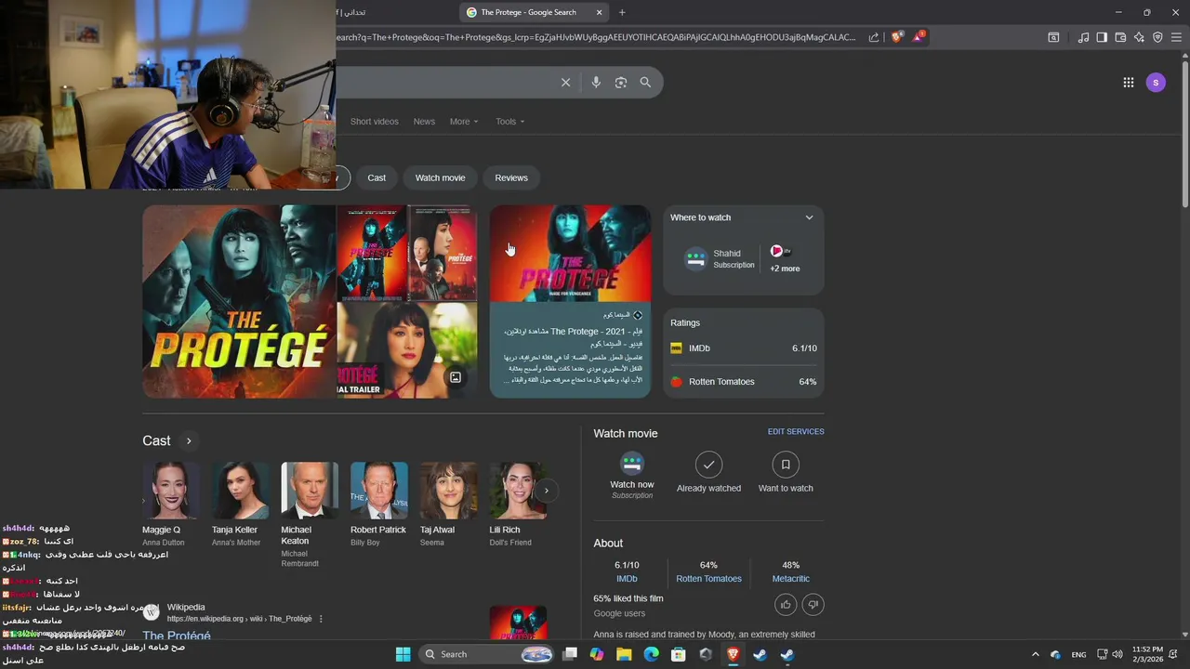Click the thumbs up like icon

pyautogui.click(x=786, y=605)
